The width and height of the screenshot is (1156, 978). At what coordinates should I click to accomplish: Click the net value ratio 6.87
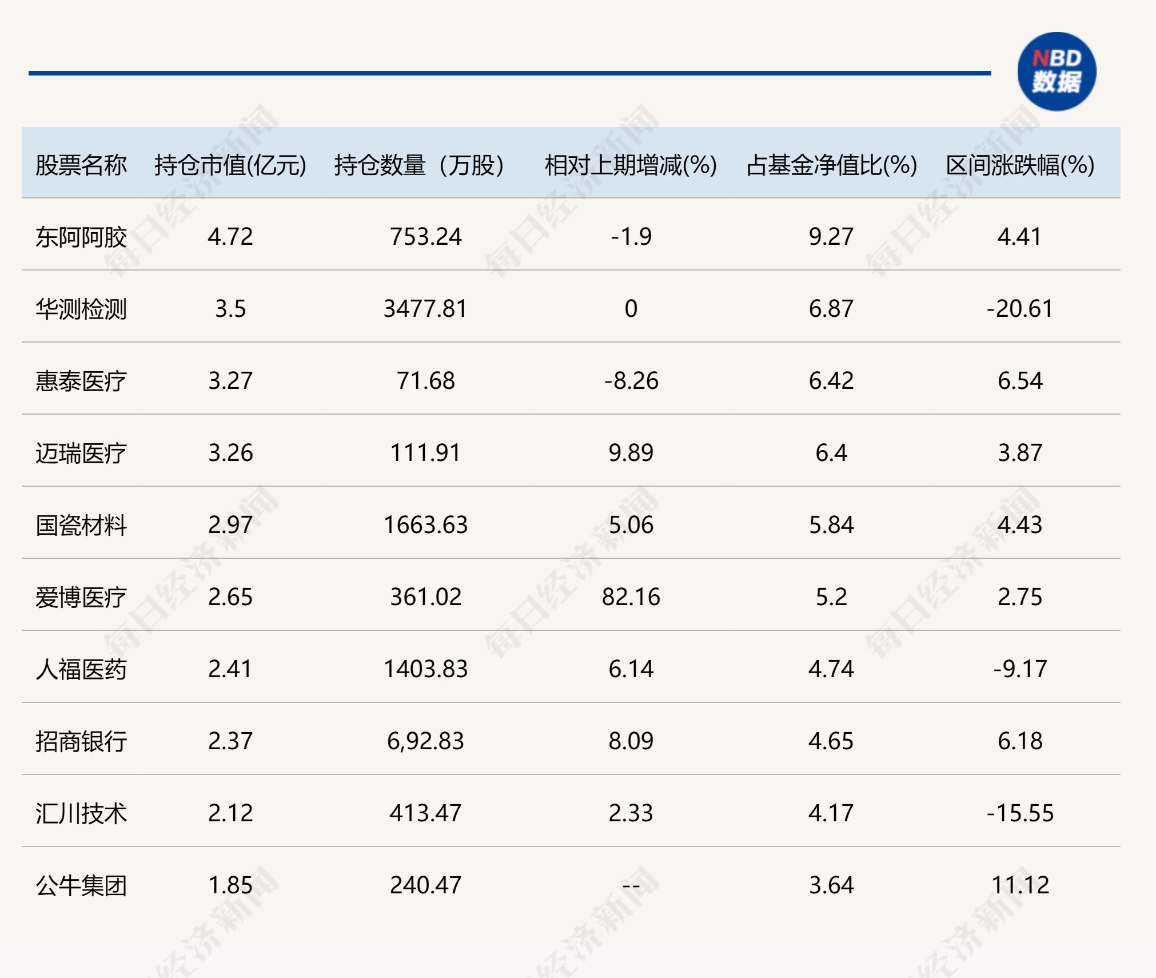[x=831, y=309]
